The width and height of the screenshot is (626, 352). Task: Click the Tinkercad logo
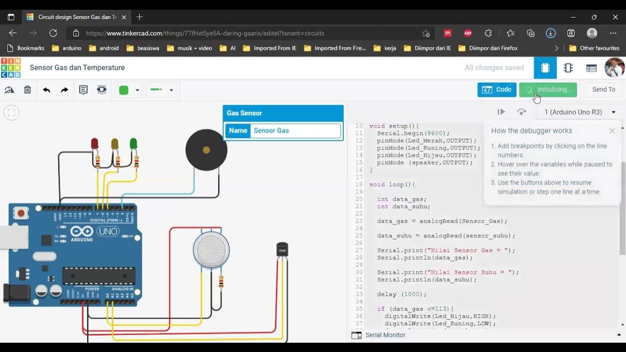click(x=11, y=68)
